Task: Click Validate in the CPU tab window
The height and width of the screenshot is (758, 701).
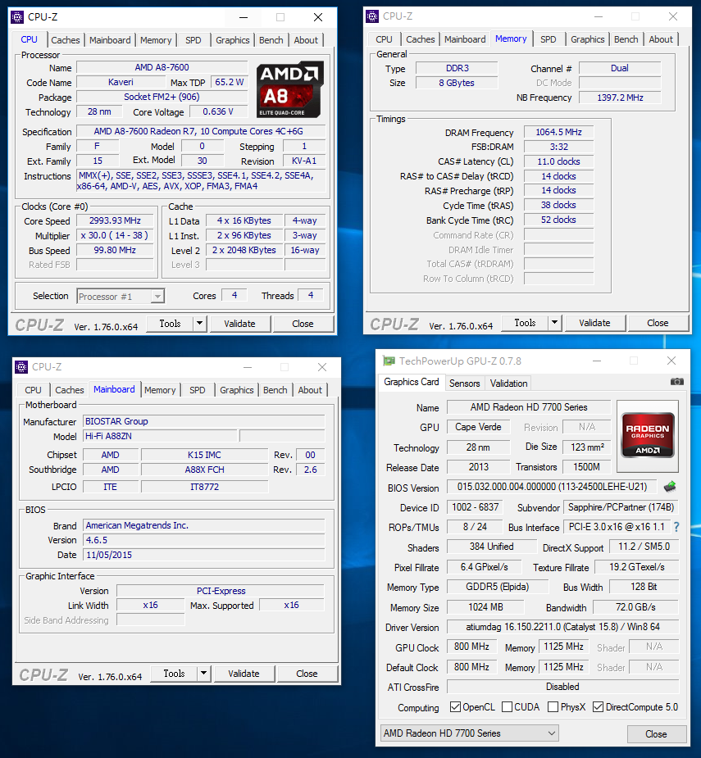Action: point(239,324)
